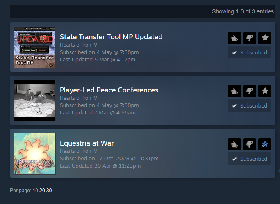280x204 pixels.
Task: Set per page to 30
Action: coord(49,191)
